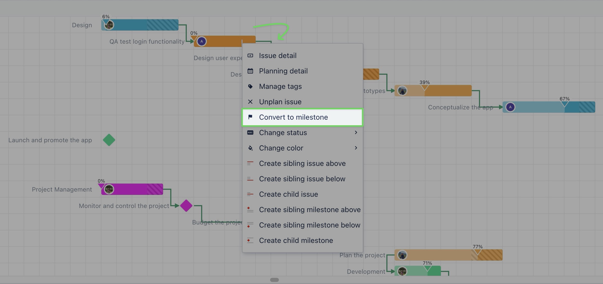Click the Create child issue icon
The width and height of the screenshot is (603, 284).
tap(250, 194)
